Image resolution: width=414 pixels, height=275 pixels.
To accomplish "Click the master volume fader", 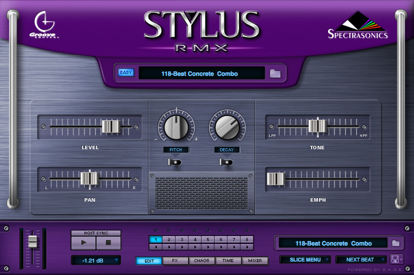I will pos(32,242).
